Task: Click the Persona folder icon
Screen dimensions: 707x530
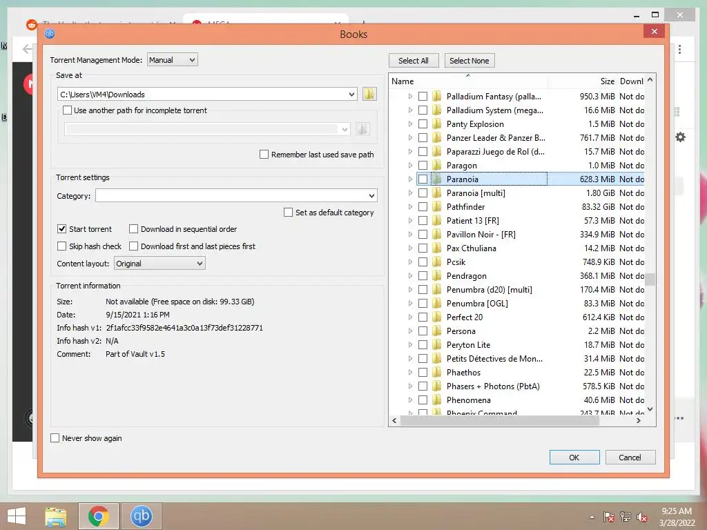Action: [436, 331]
